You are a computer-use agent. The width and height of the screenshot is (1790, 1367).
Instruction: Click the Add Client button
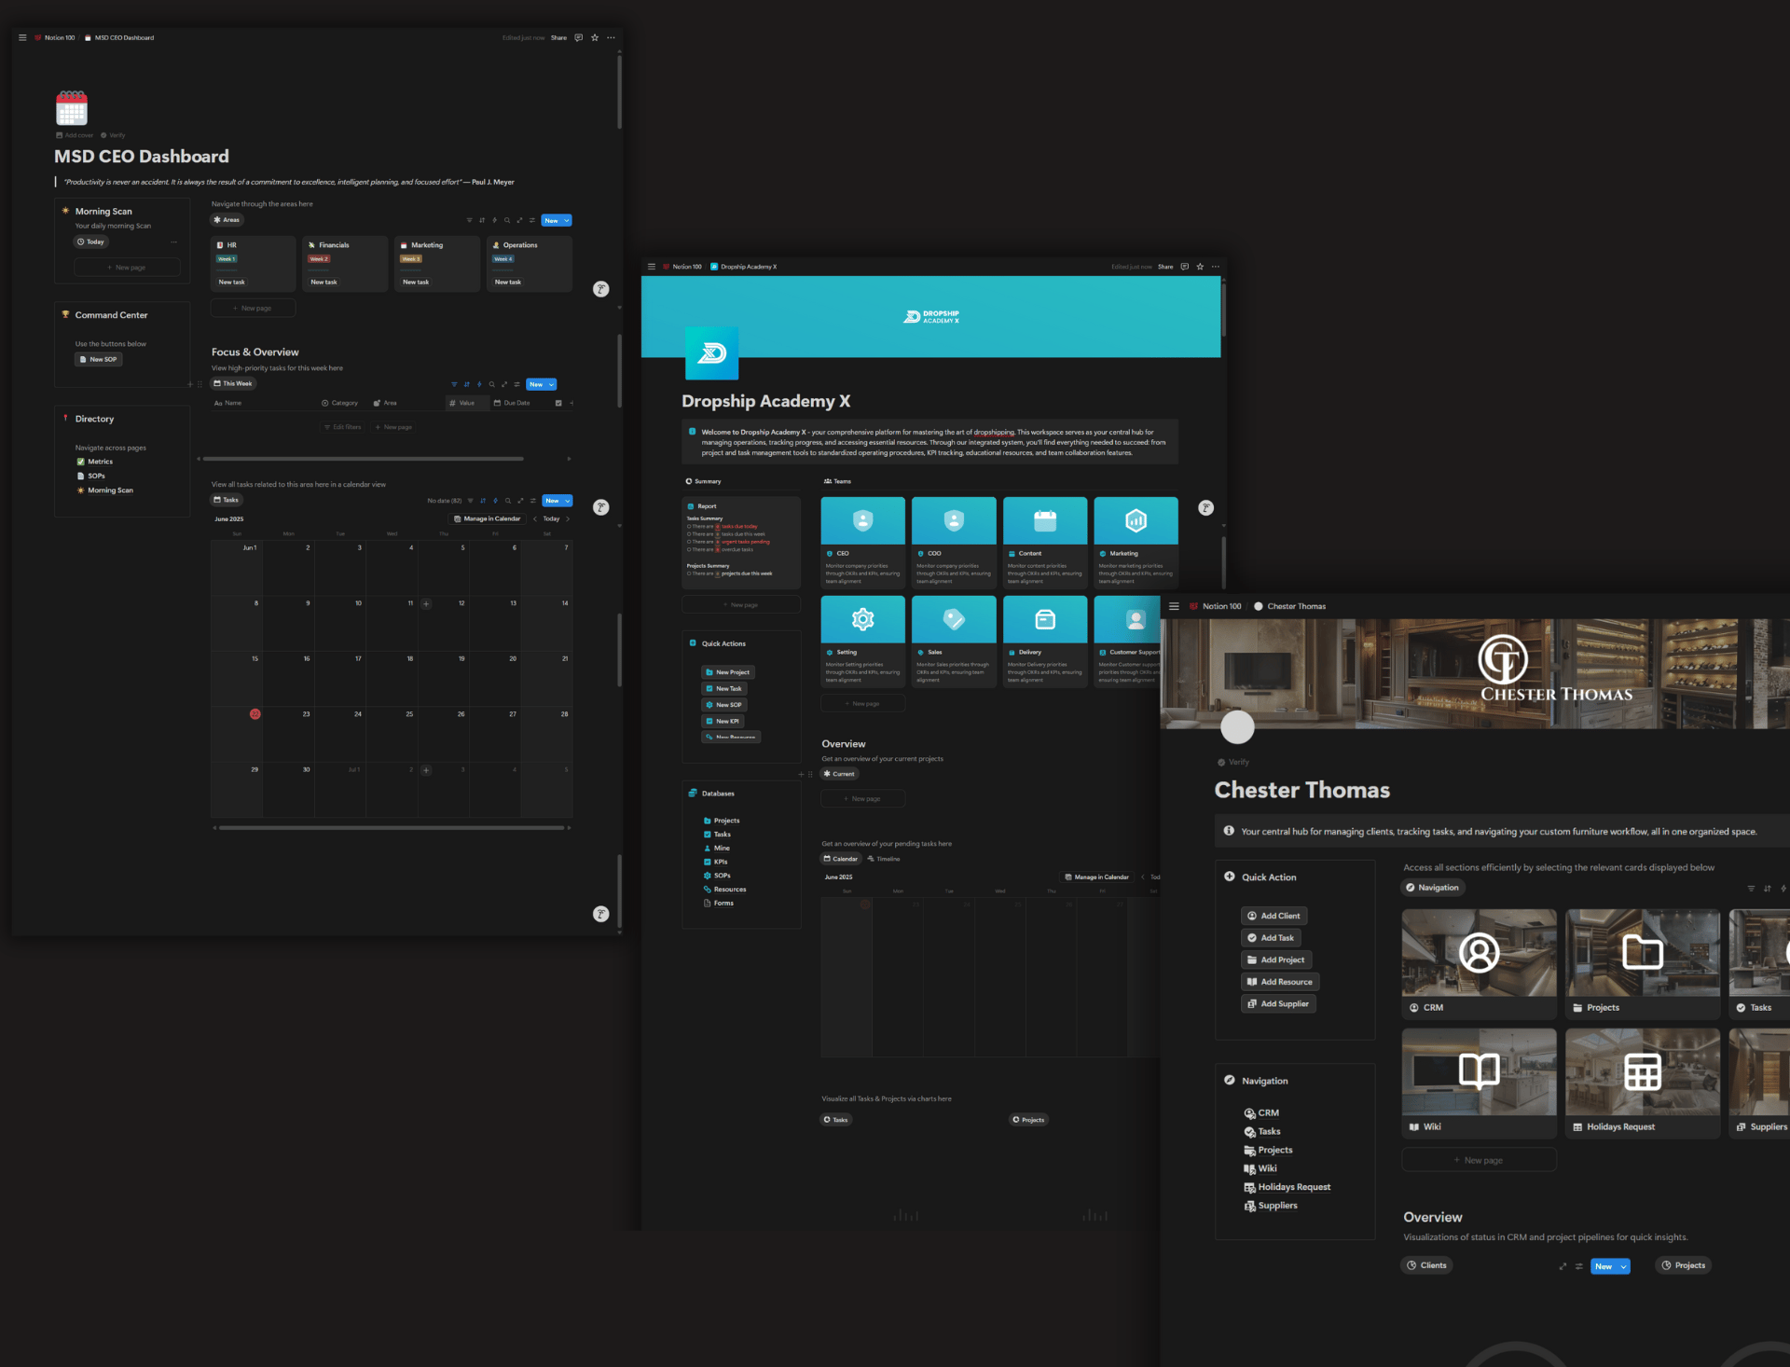(x=1274, y=916)
